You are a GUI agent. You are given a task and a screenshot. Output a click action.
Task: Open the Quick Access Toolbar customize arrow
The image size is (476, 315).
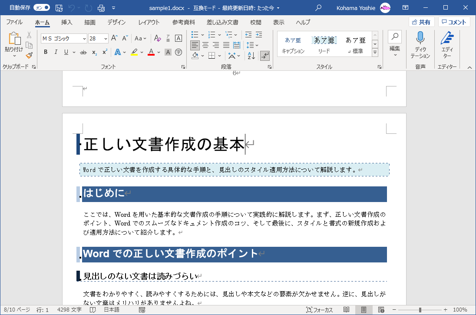(113, 8)
